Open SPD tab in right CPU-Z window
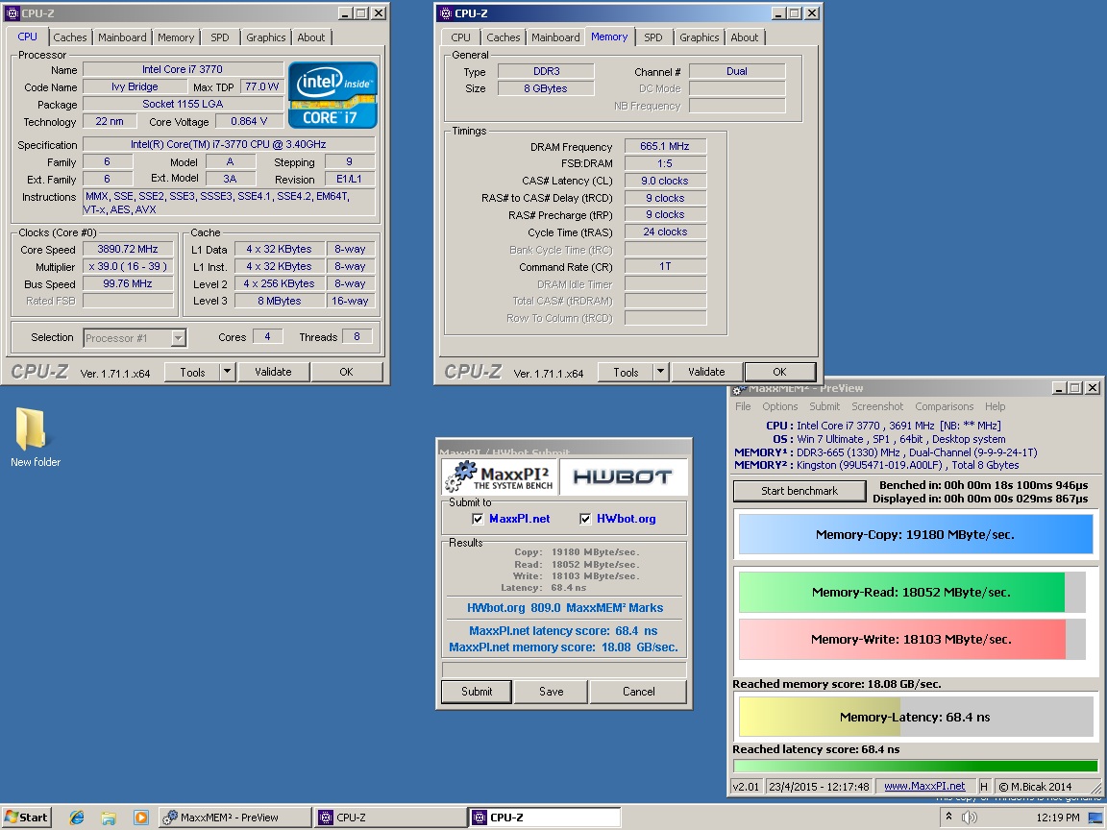This screenshot has width=1107, height=830. 653,37
